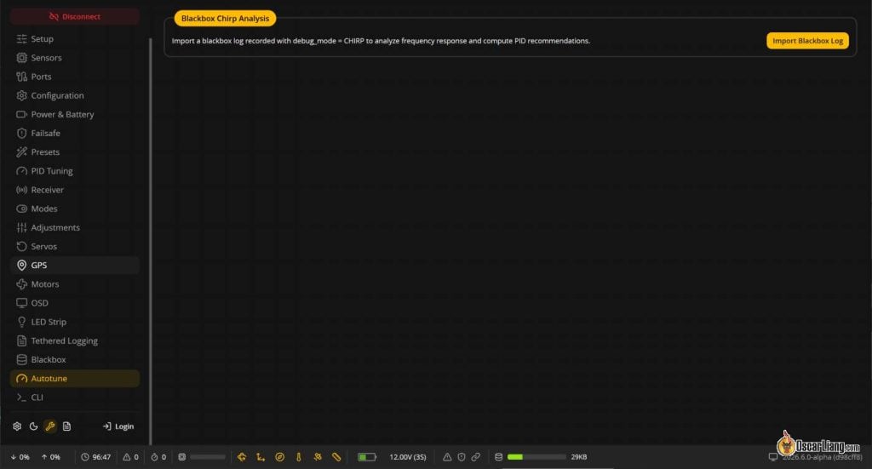This screenshot has height=469, width=872.
Task: Click the Blackbox Chirp Analysis title
Action: point(225,19)
